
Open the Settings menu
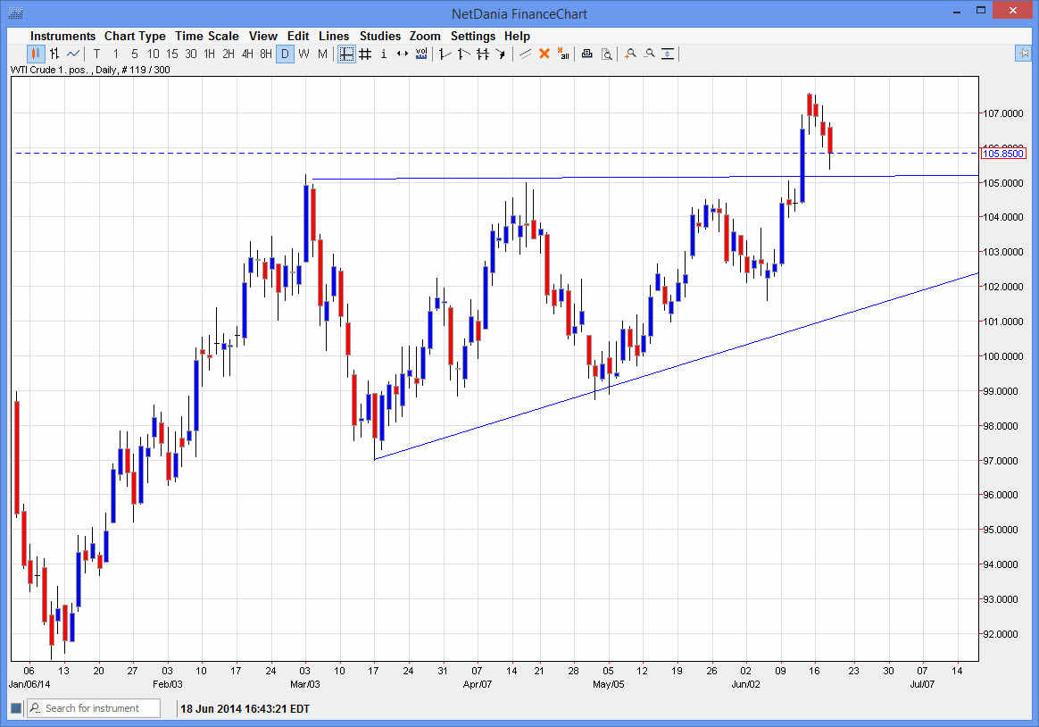coord(473,36)
